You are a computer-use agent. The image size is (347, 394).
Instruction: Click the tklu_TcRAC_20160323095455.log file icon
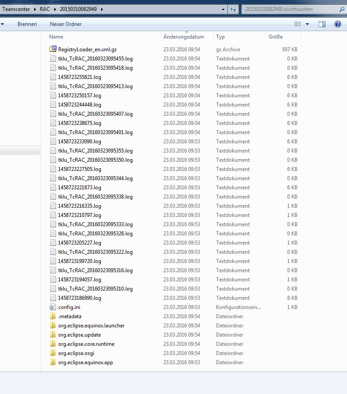pos(53,59)
